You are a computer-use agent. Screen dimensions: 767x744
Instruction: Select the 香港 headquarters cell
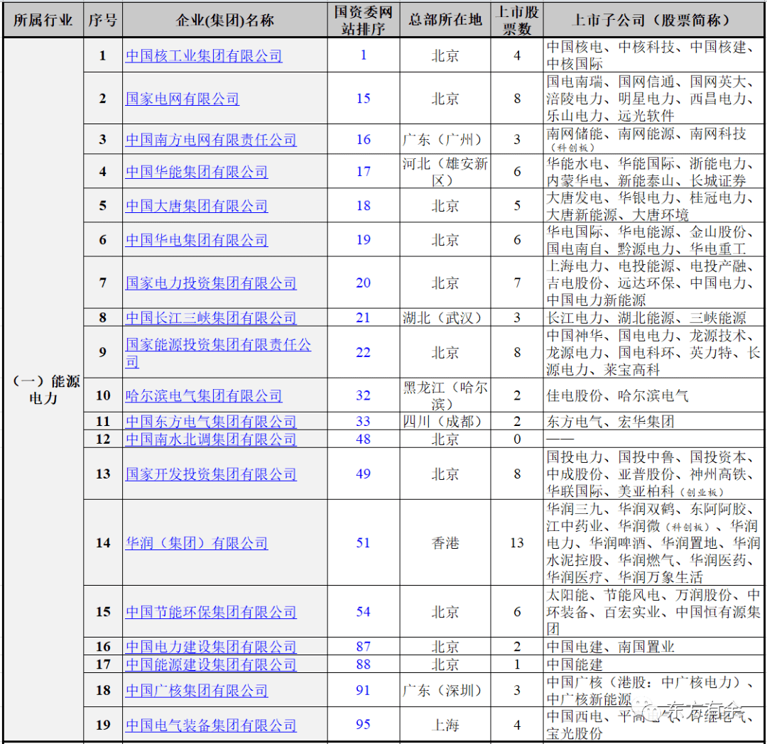click(x=445, y=542)
